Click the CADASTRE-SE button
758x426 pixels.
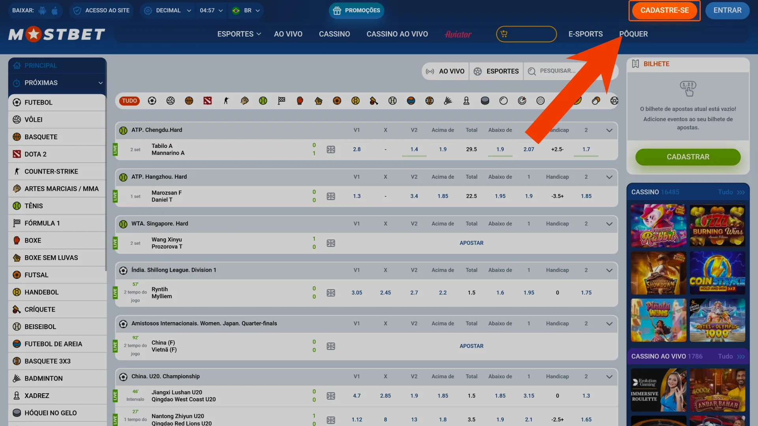(x=664, y=11)
